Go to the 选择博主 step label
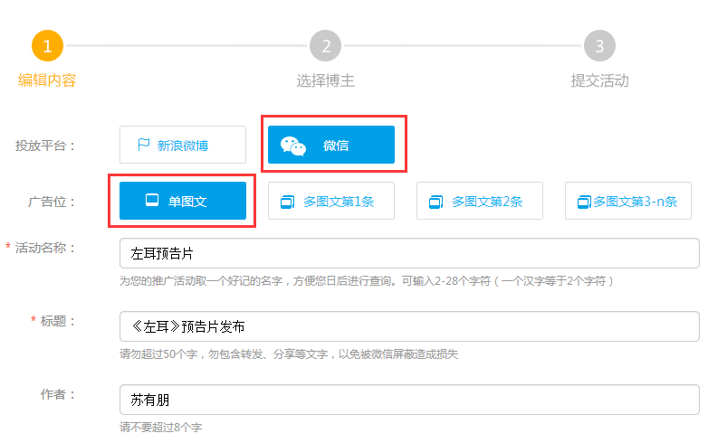Screen dimensions: 727x443 (325, 80)
